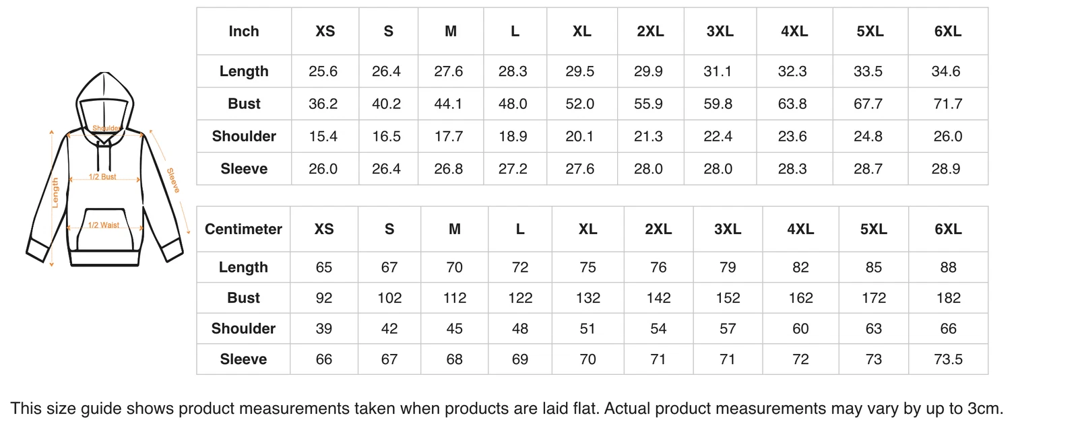Click the 132 bust value for XL
This screenshot has height=432, width=1078.
click(588, 298)
